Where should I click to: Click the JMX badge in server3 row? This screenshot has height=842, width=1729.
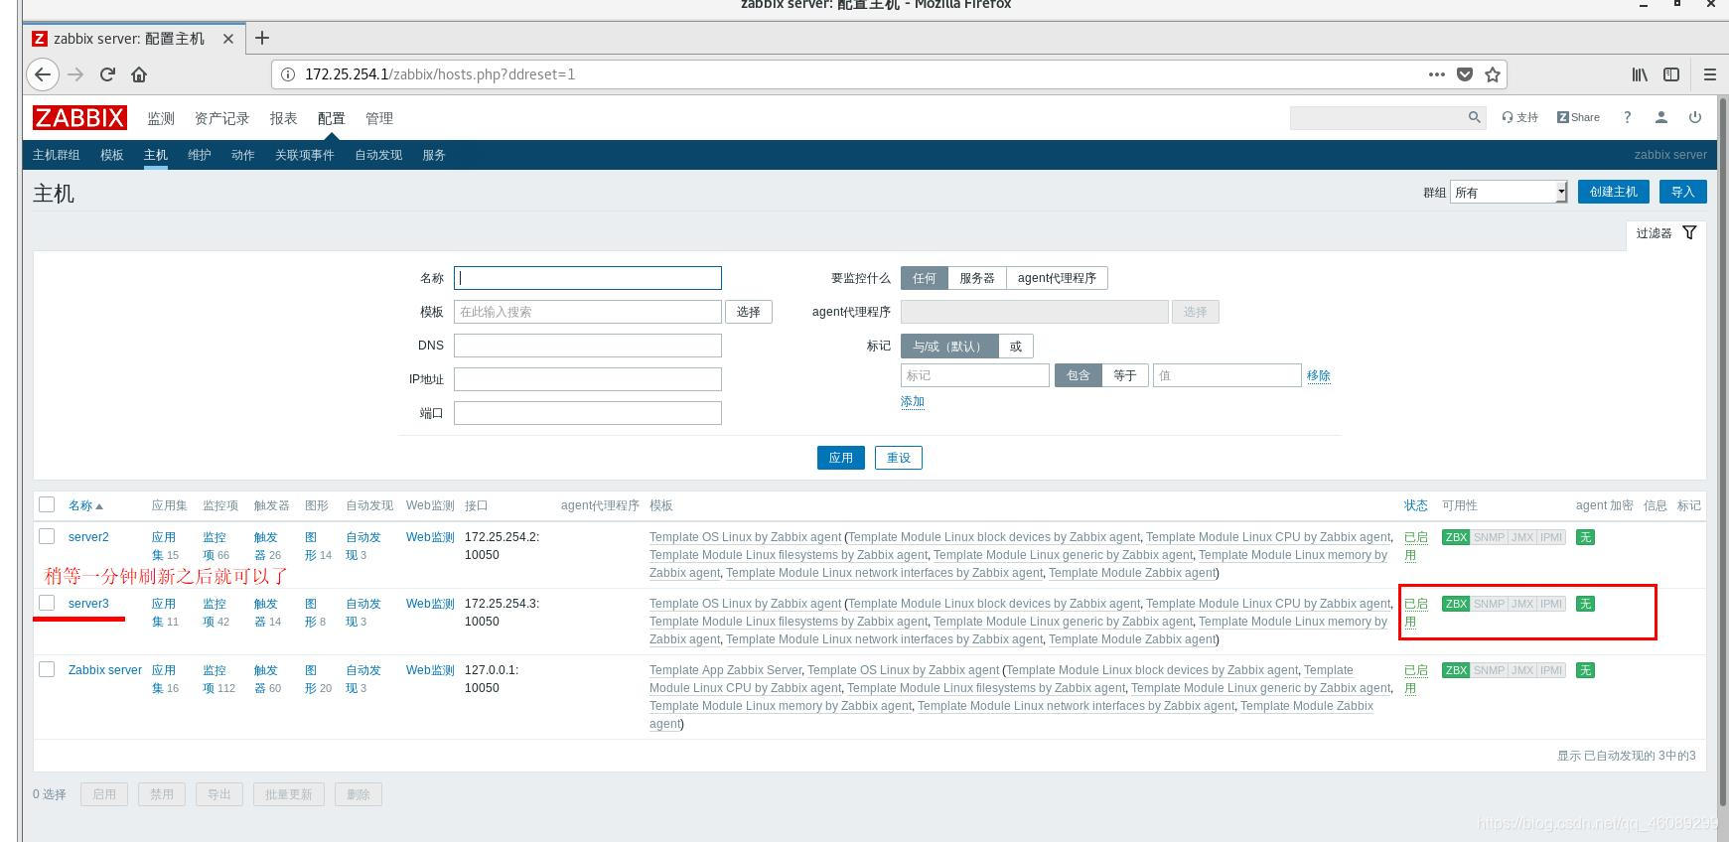click(x=1521, y=604)
